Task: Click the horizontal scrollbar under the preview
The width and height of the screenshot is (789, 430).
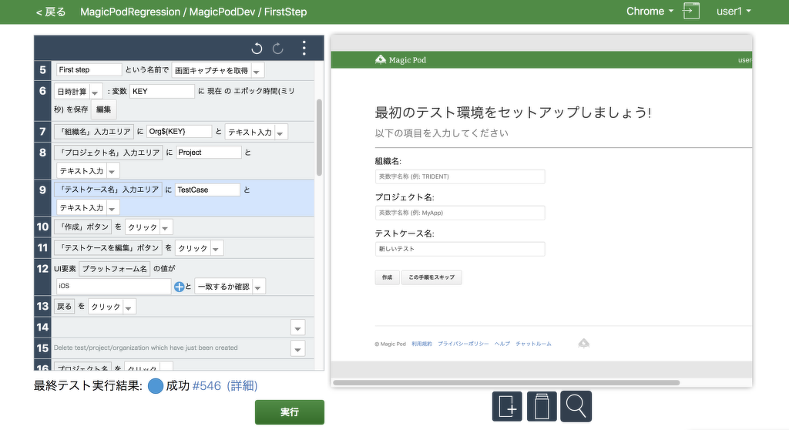Action: 506,382
